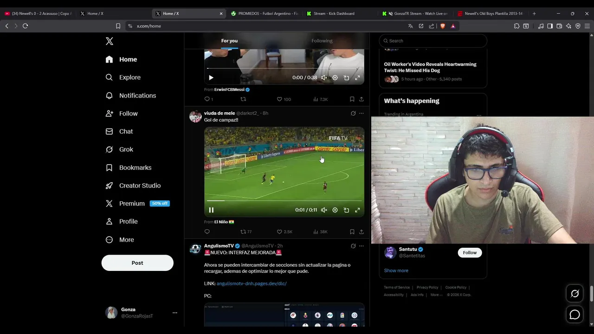
Task: Expand the More menu in the sidebar
Action: tap(119, 240)
